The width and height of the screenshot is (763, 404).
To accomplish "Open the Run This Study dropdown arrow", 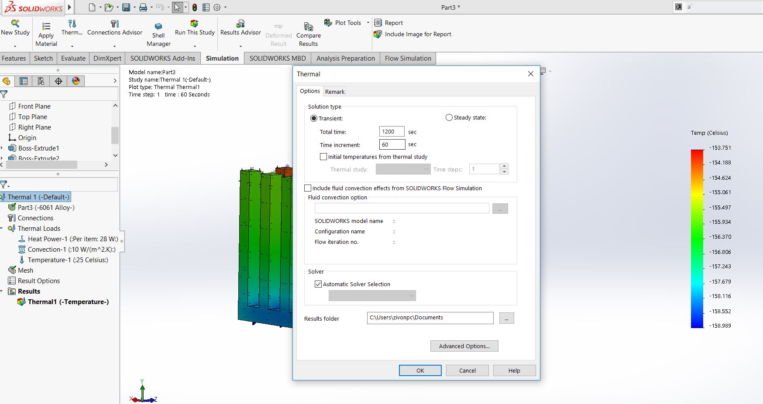I will click(x=195, y=46).
